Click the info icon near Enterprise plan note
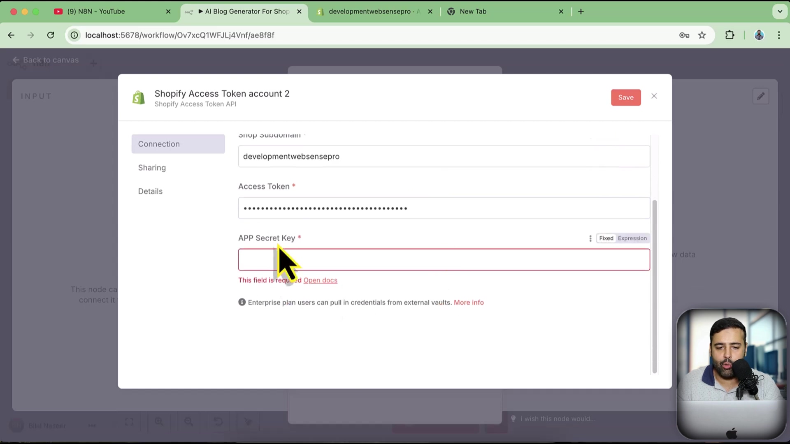The height and width of the screenshot is (444, 790). pyautogui.click(x=242, y=302)
